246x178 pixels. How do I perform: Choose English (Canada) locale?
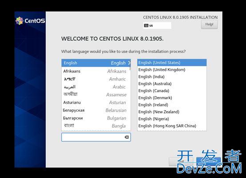(x=172, y=91)
